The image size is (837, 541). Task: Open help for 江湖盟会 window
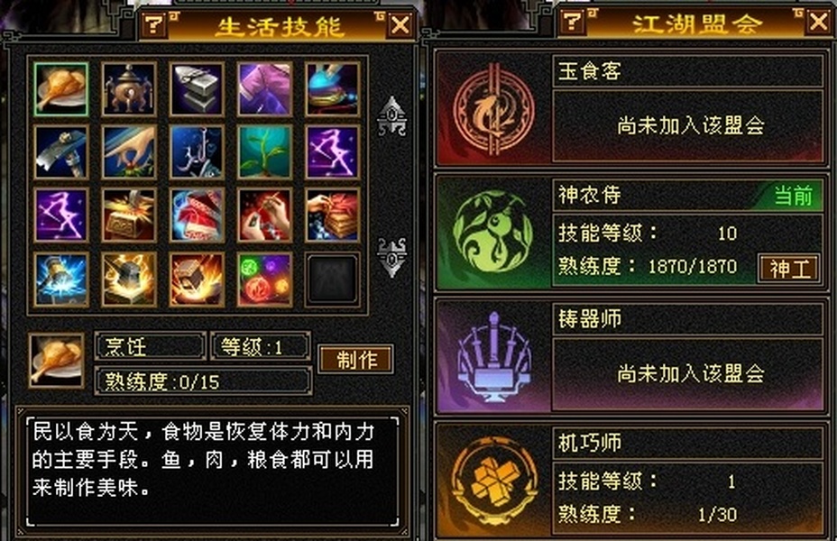[x=572, y=22]
